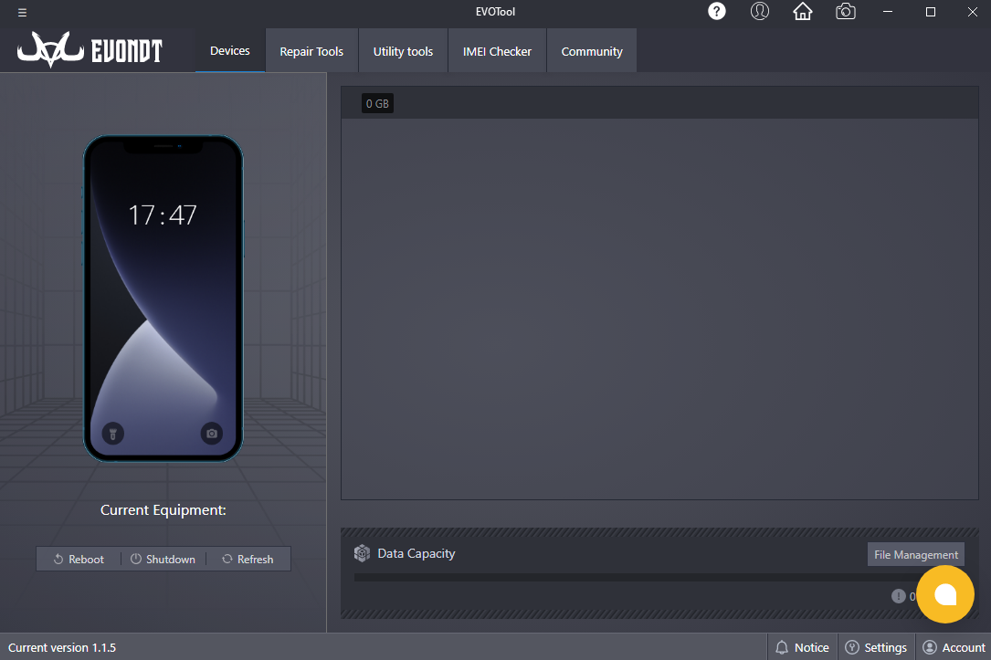Select the Utility tools tab
Viewport: 991px width, 660px height.
[x=403, y=51]
